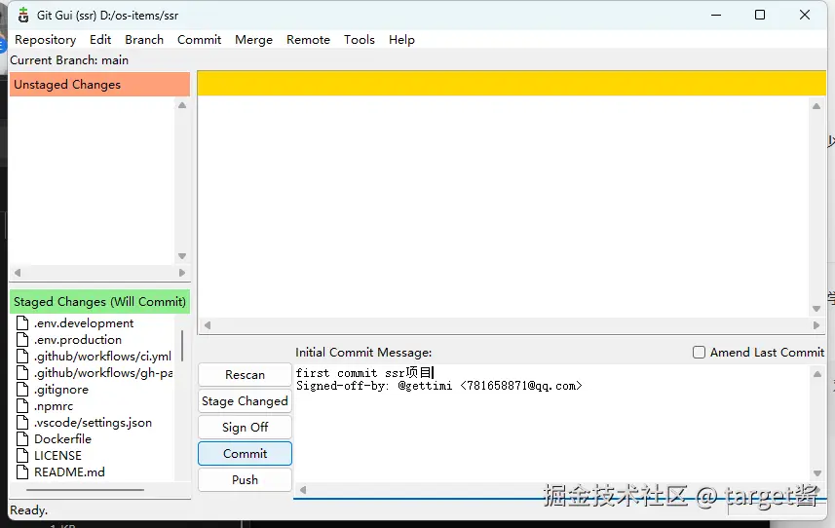Image resolution: width=835 pixels, height=528 pixels.
Task: Open the Help menu
Action: pos(401,39)
